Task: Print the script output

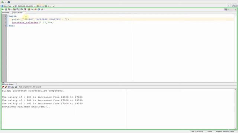Action: 13,87
